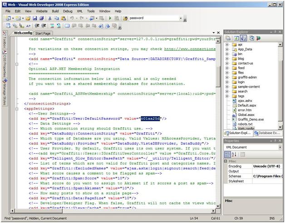Collapse the appSettings XML outline node
Screen dimensions: 285x223
click(17, 109)
